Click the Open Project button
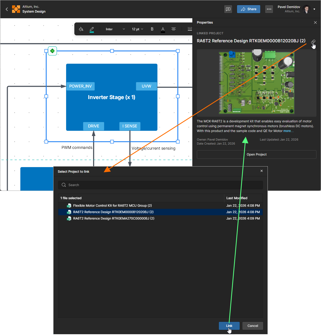321x336 pixels. 257,154
